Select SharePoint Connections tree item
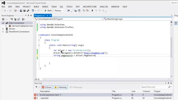The image size is (178, 100). coord(19,32)
